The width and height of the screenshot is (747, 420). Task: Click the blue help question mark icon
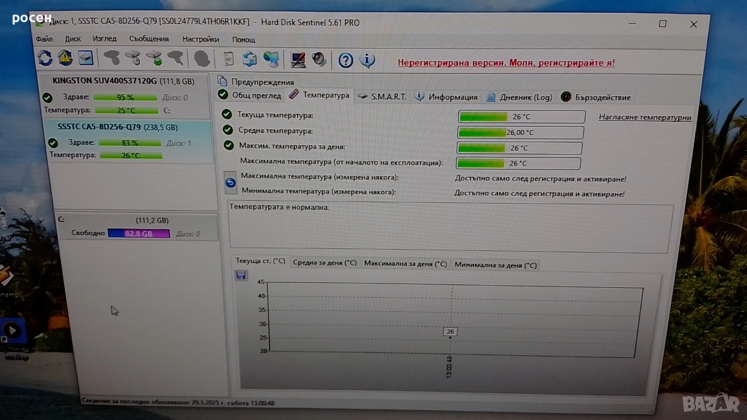tap(345, 60)
